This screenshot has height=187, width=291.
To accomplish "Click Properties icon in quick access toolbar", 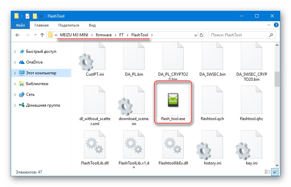I will click(x=27, y=16).
